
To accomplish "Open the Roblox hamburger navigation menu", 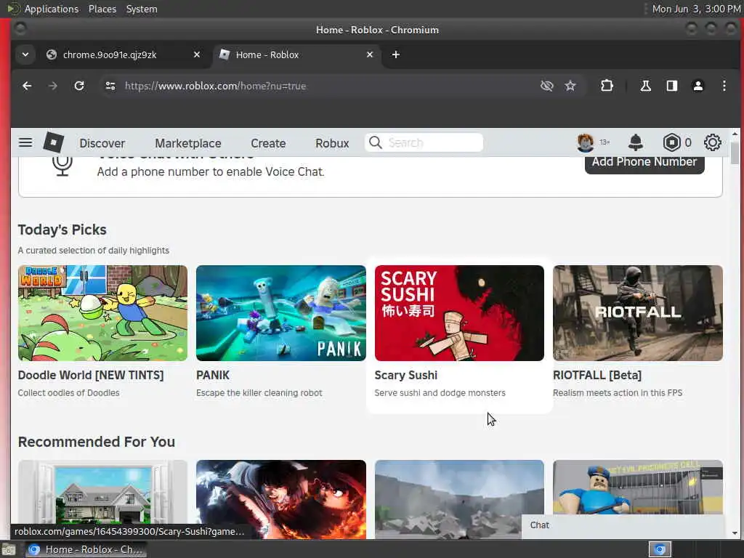I will (x=25, y=142).
